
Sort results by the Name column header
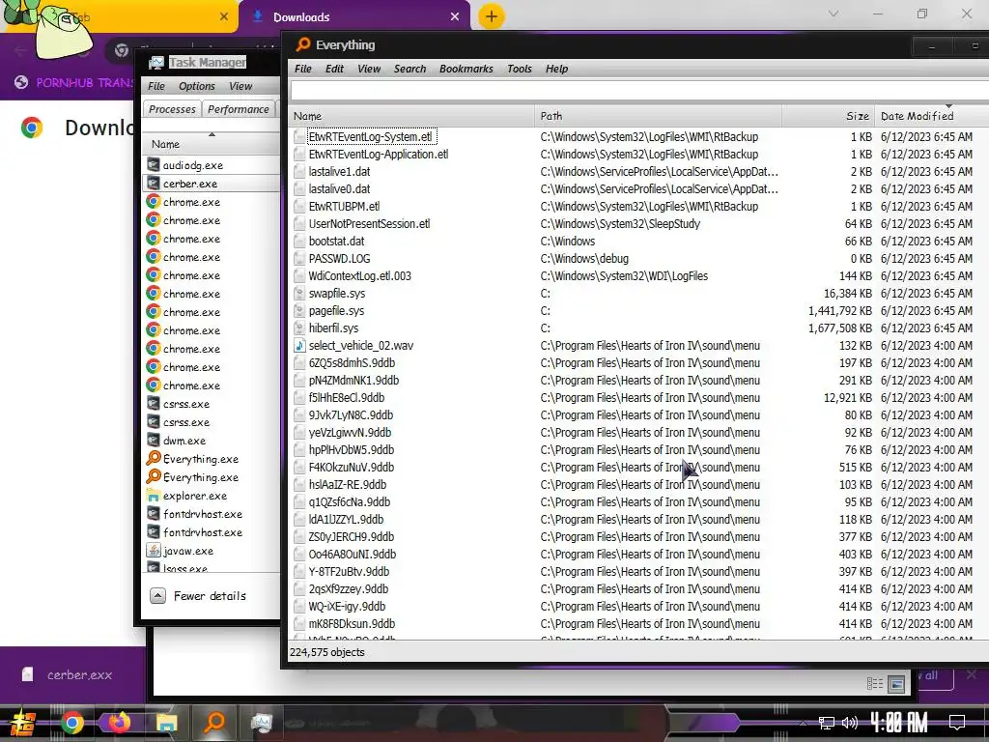pyautogui.click(x=411, y=116)
